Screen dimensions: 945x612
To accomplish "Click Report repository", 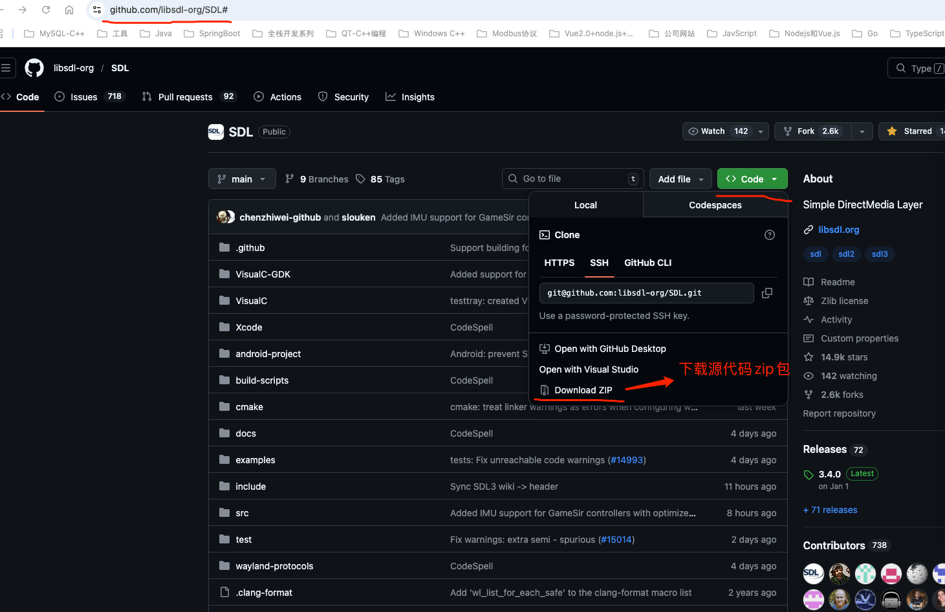I will tap(839, 413).
